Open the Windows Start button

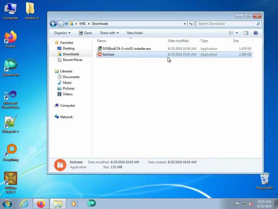click(x=7, y=204)
